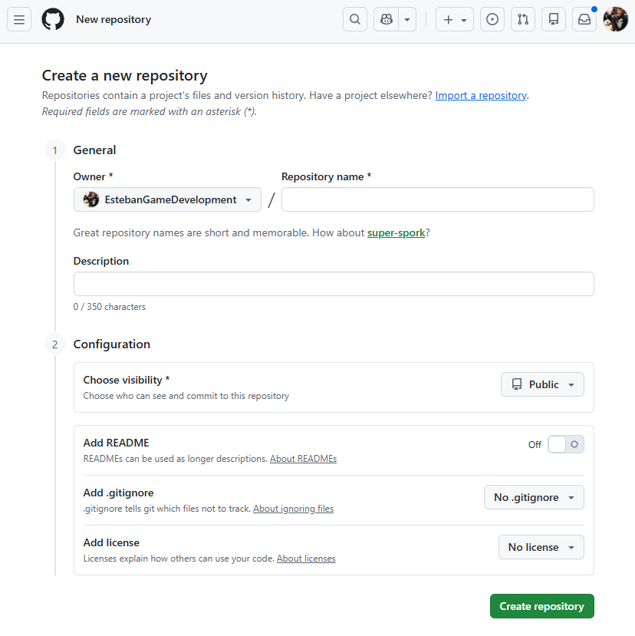Open the Public visibility dropdown

tap(542, 384)
